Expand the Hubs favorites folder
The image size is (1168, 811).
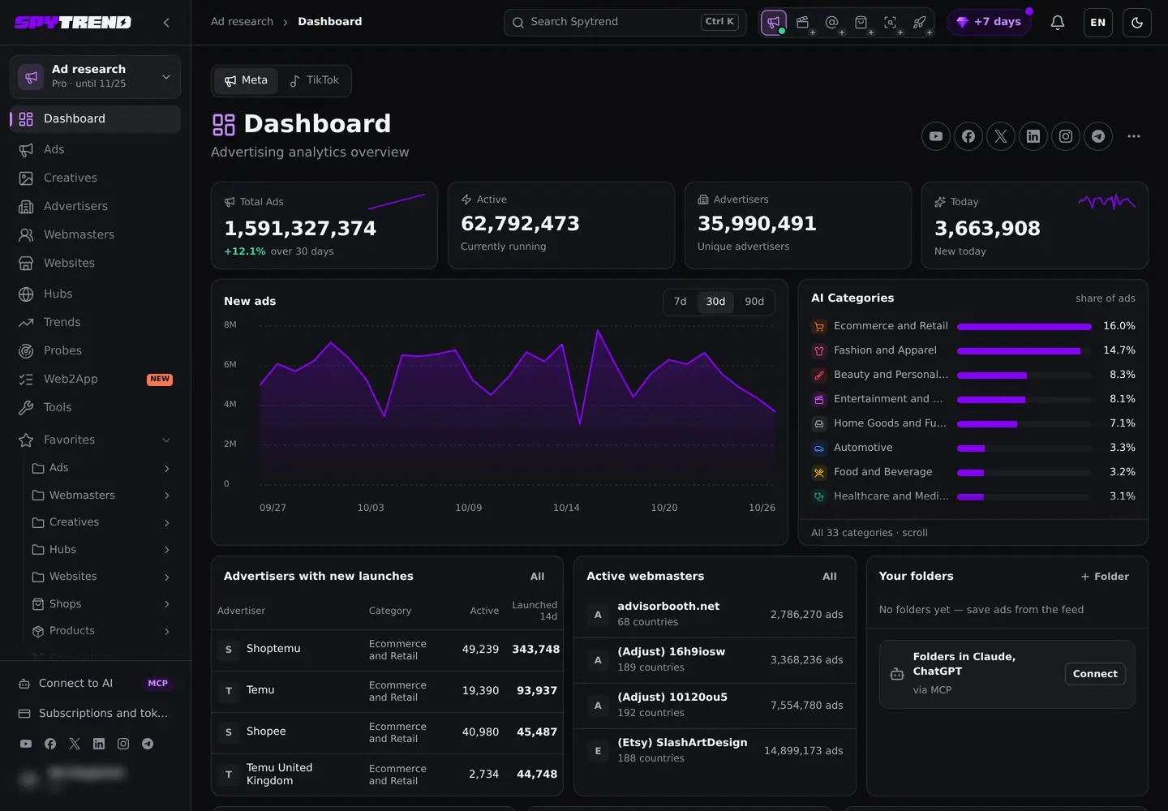point(166,550)
